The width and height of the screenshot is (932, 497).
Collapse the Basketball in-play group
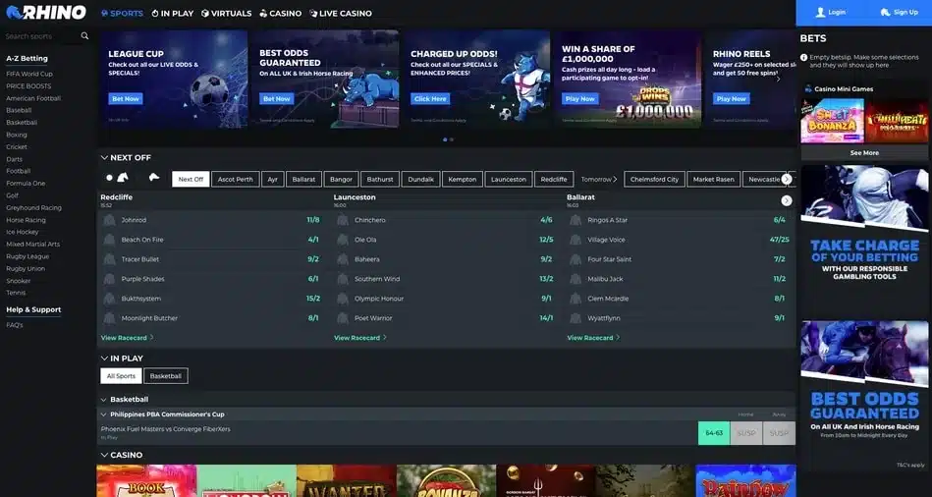tap(104, 400)
